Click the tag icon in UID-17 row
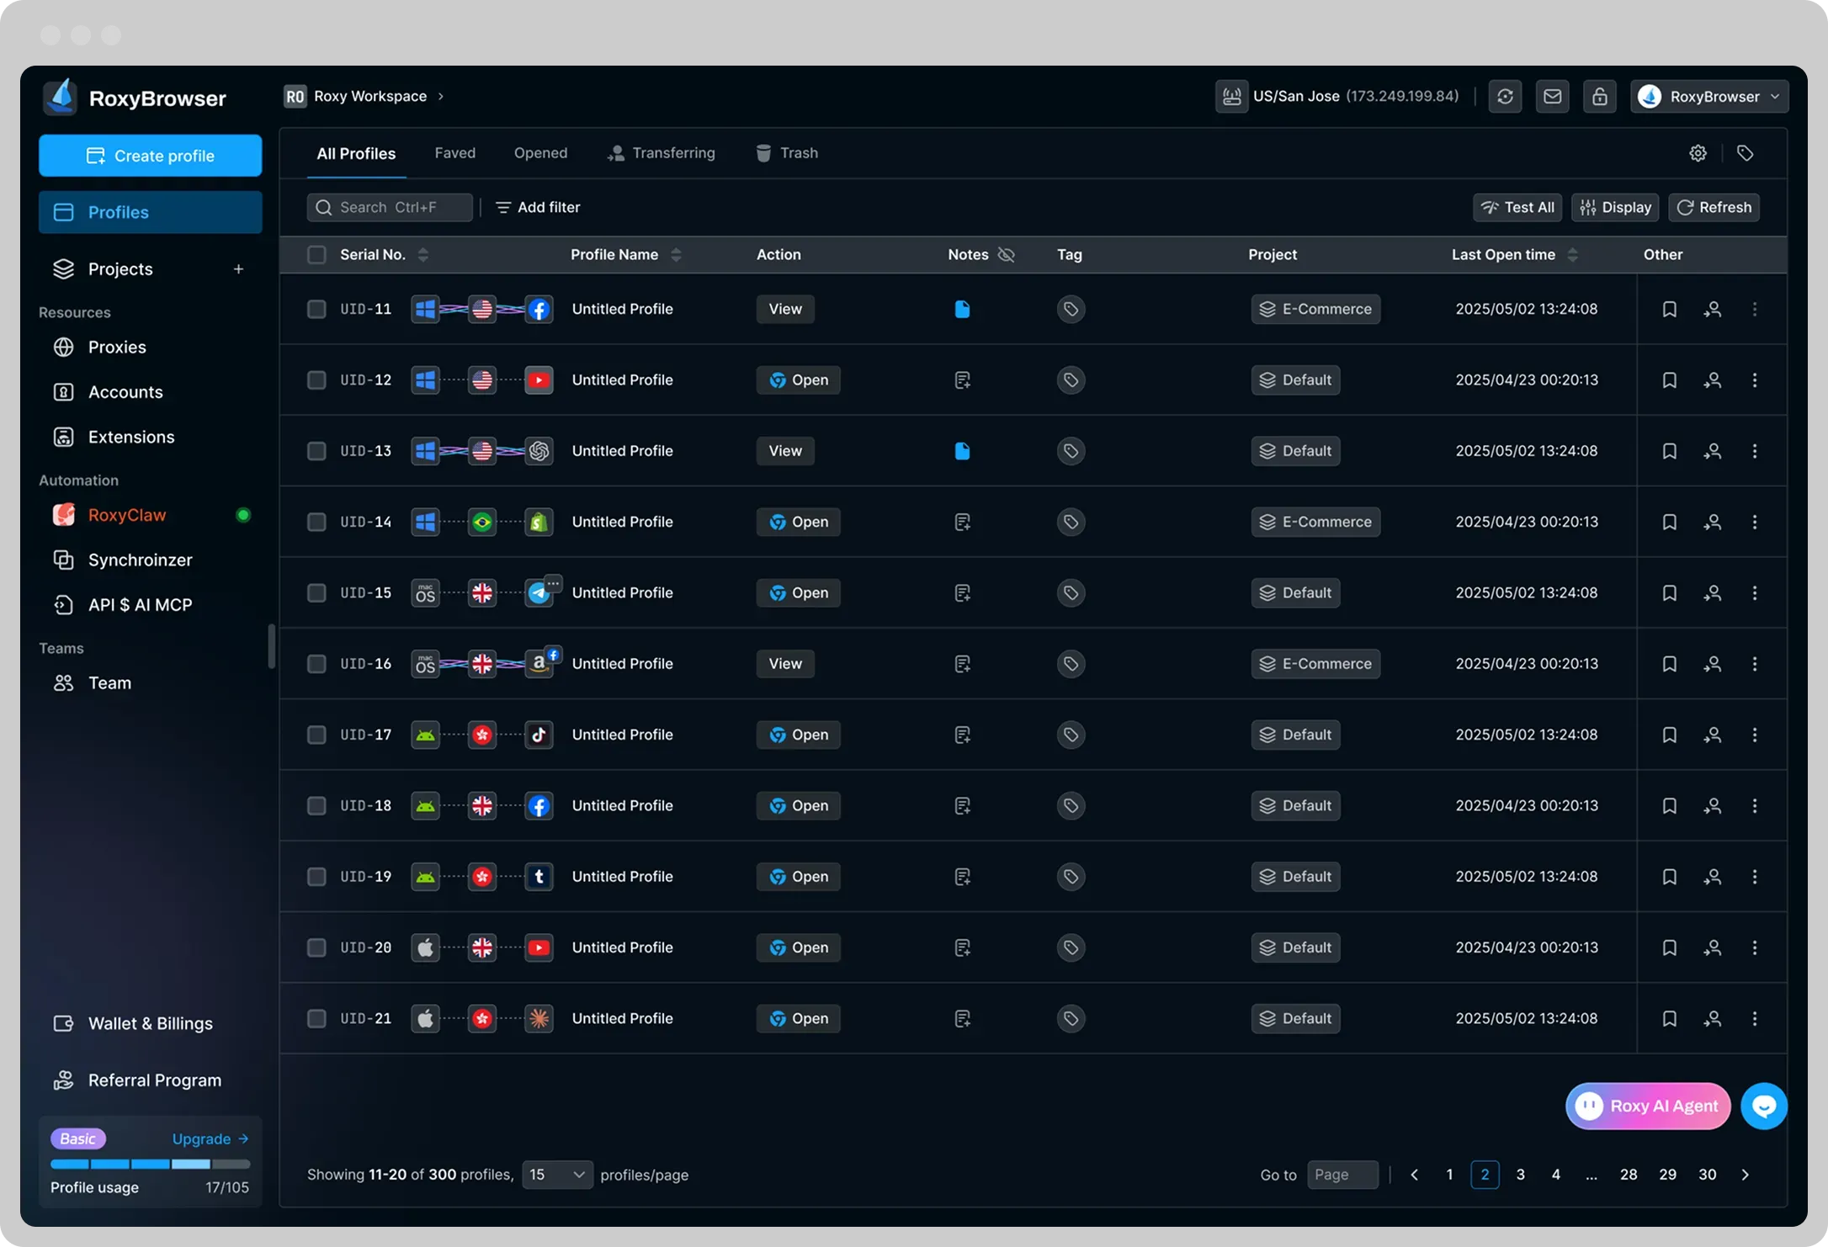Image resolution: width=1828 pixels, height=1247 pixels. click(x=1070, y=735)
